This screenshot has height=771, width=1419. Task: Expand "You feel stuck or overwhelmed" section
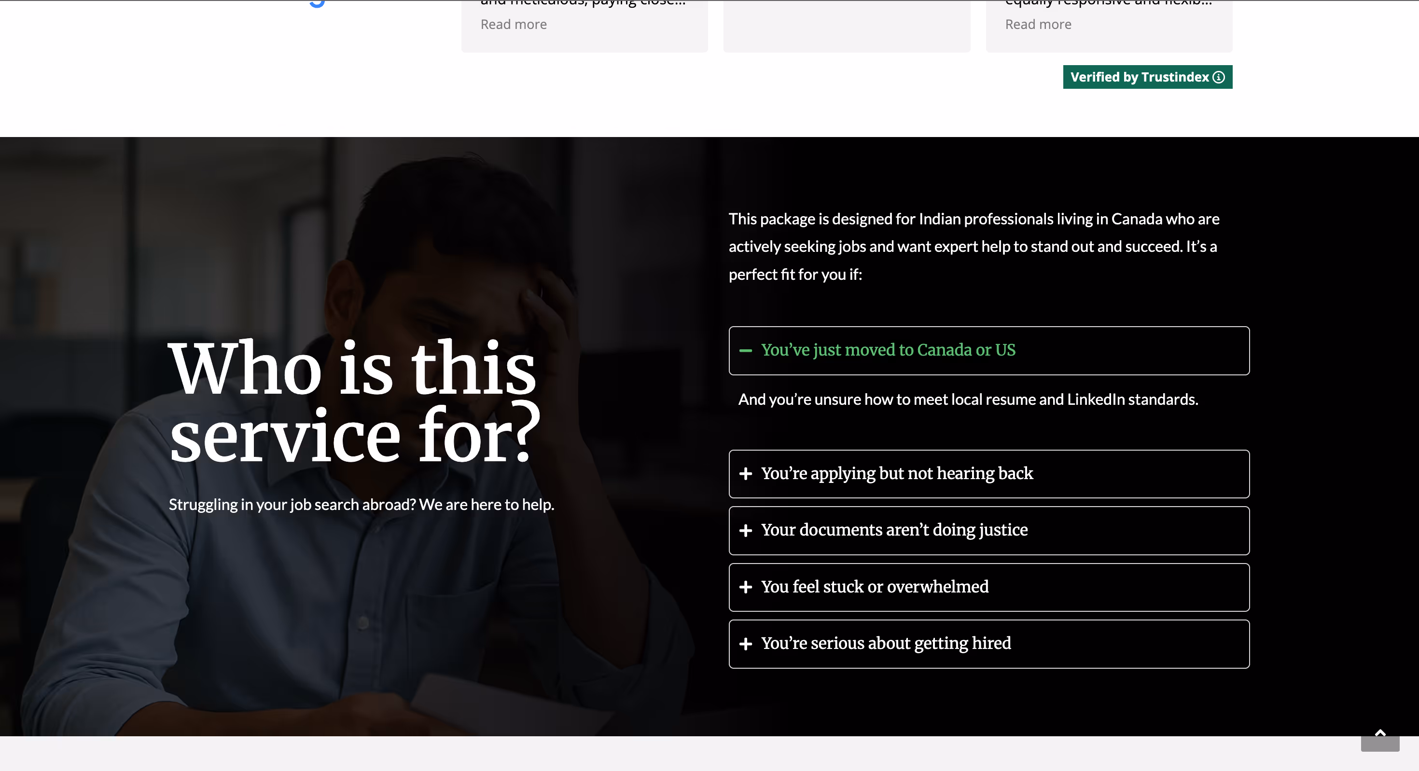(989, 587)
